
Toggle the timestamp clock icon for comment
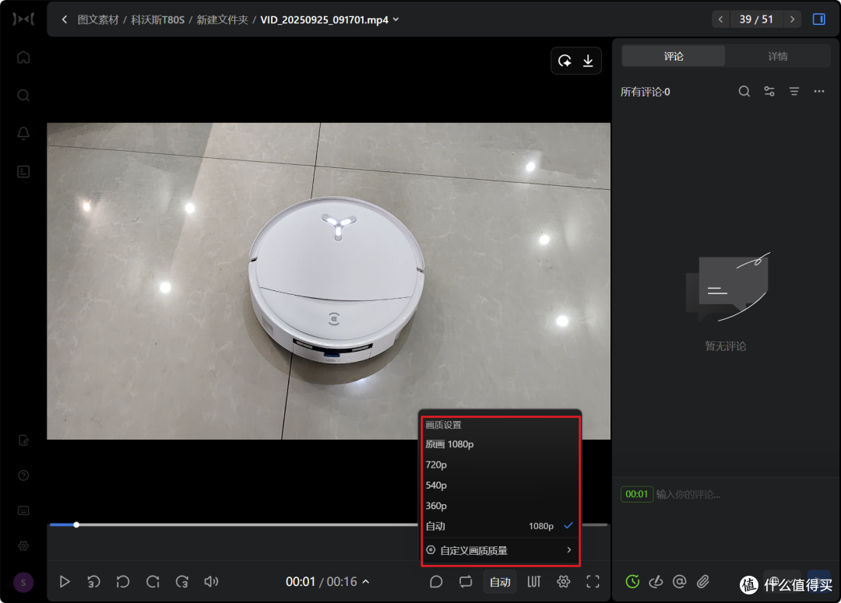tap(632, 581)
